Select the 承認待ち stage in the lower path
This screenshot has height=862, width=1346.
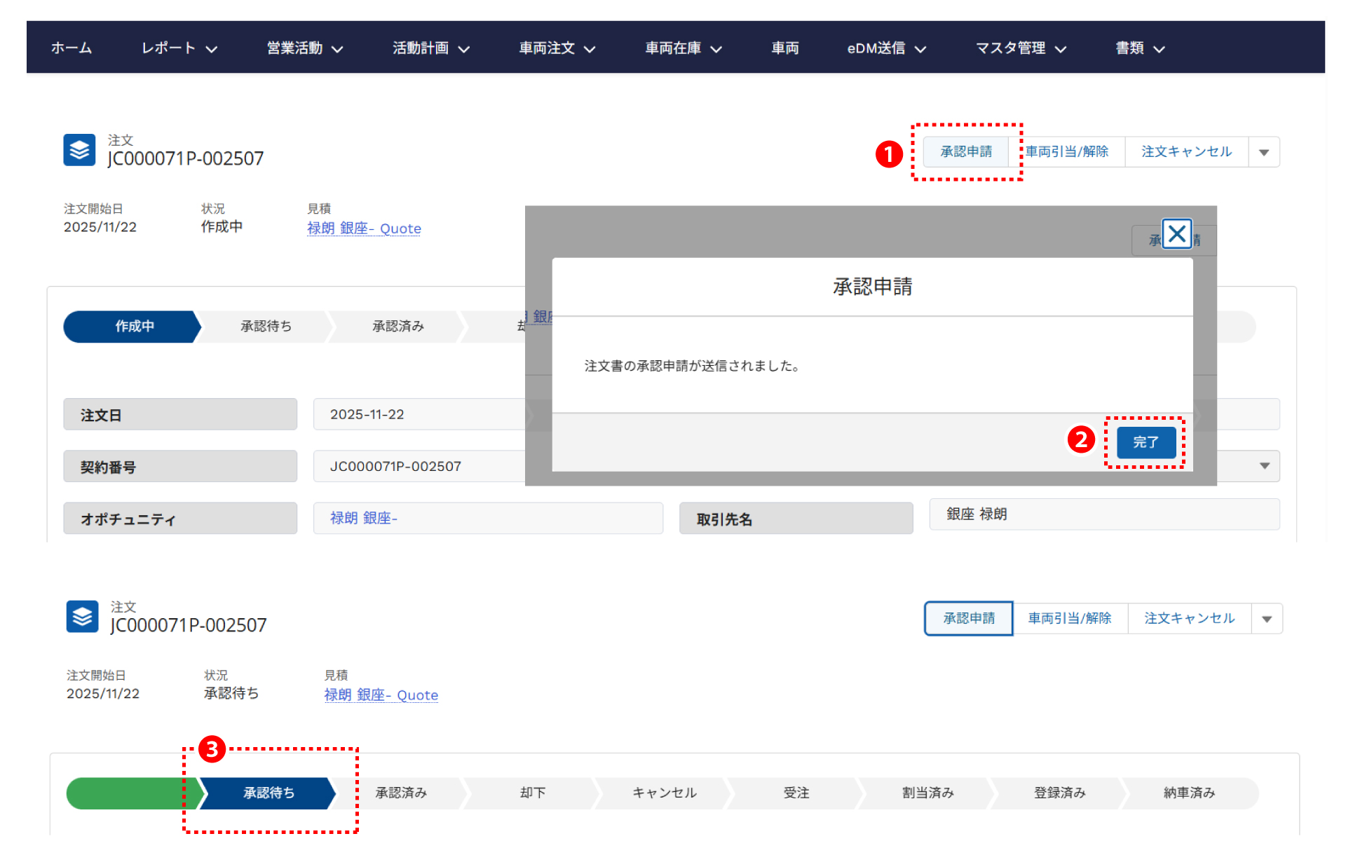268,793
